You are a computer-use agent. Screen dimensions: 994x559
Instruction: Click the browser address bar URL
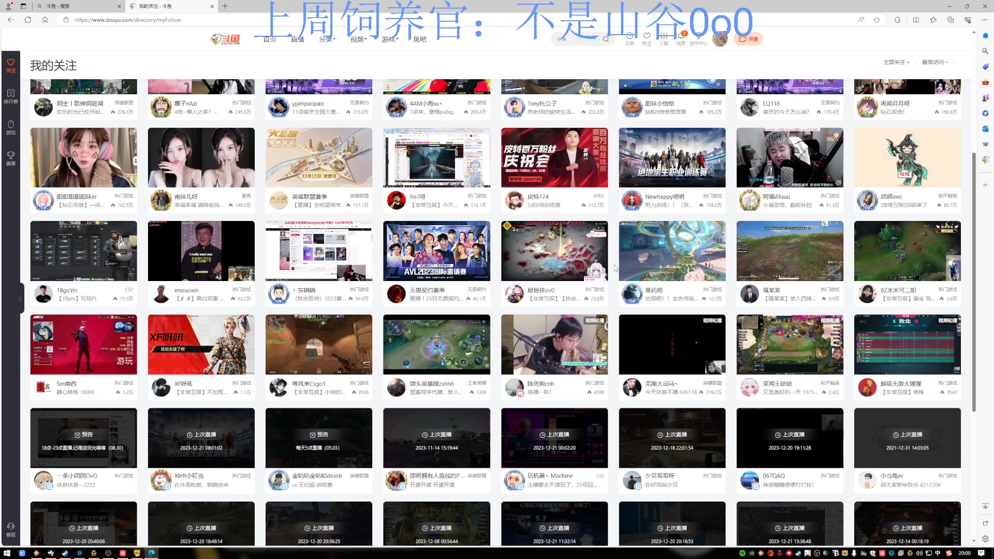coord(128,20)
